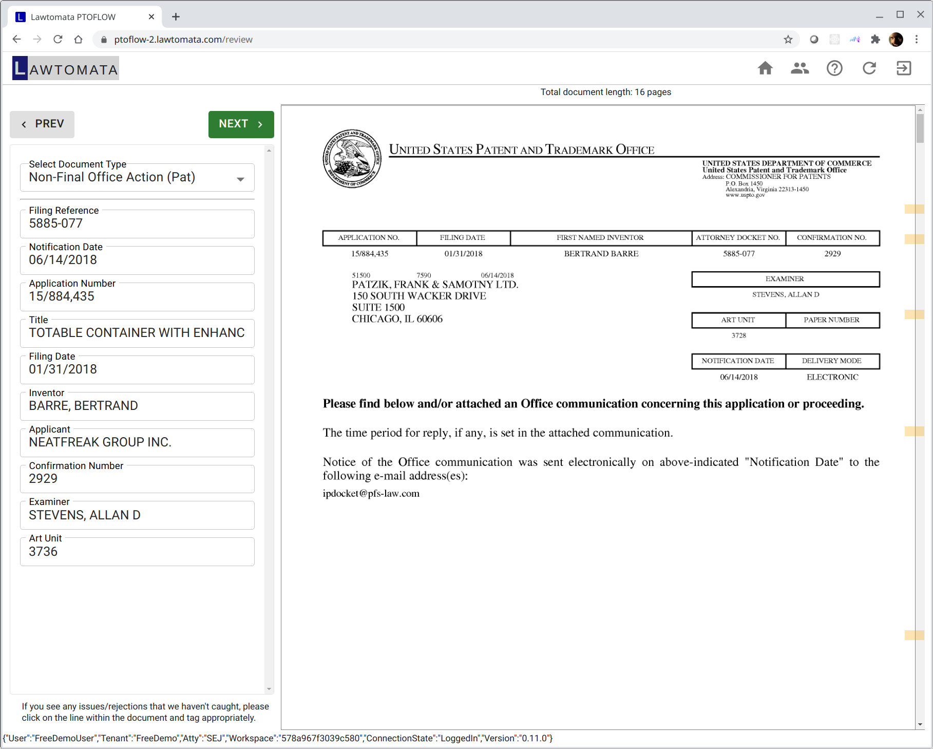Click the refresh arrow icon in Lawtomata header
Viewport: 933px width, 749px height.
pyautogui.click(x=869, y=68)
